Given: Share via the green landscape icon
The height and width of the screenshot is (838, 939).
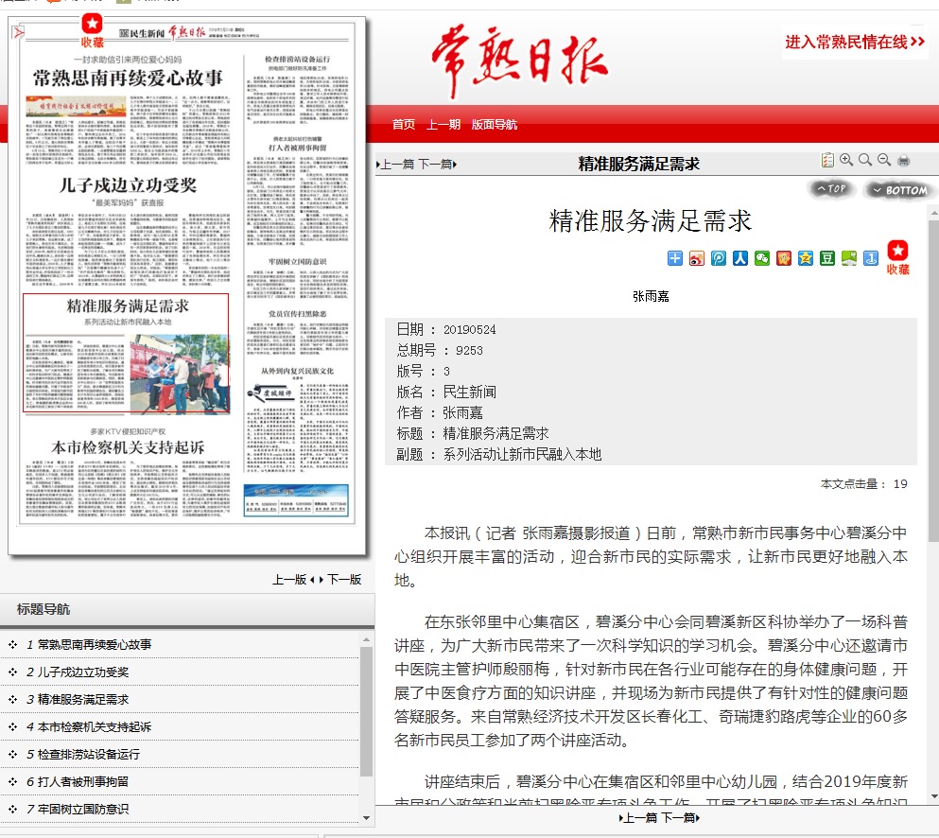Looking at the screenshot, I should tap(849, 258).
